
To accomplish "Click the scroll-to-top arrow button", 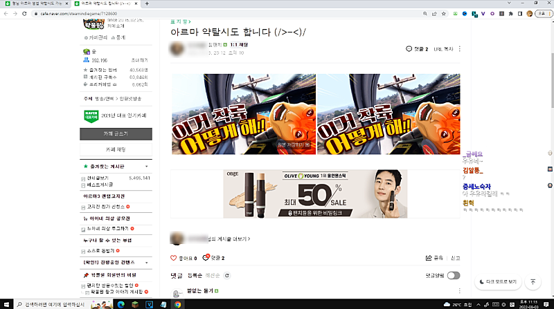I will [533, 281].
